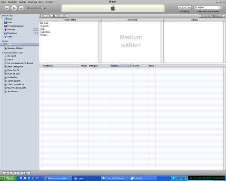Screen dimensions: 226x181
Task: Sort by Interpret column in track list
Action: tap(99, 66)
